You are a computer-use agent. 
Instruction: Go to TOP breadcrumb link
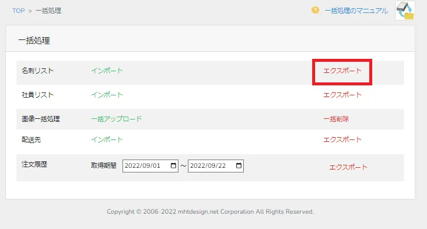click(x=18, y=11)
